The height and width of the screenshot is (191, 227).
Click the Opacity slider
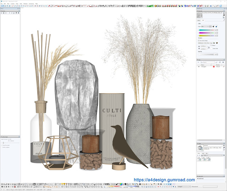[x=206, y=54]
